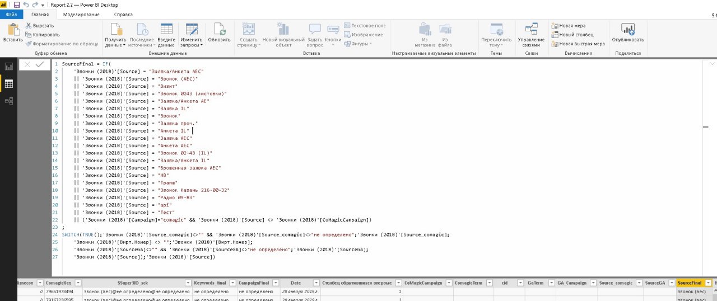This screenshot has height=301, width=717.
Task: Open the Файл menu
Action: [x=12, y=15]
